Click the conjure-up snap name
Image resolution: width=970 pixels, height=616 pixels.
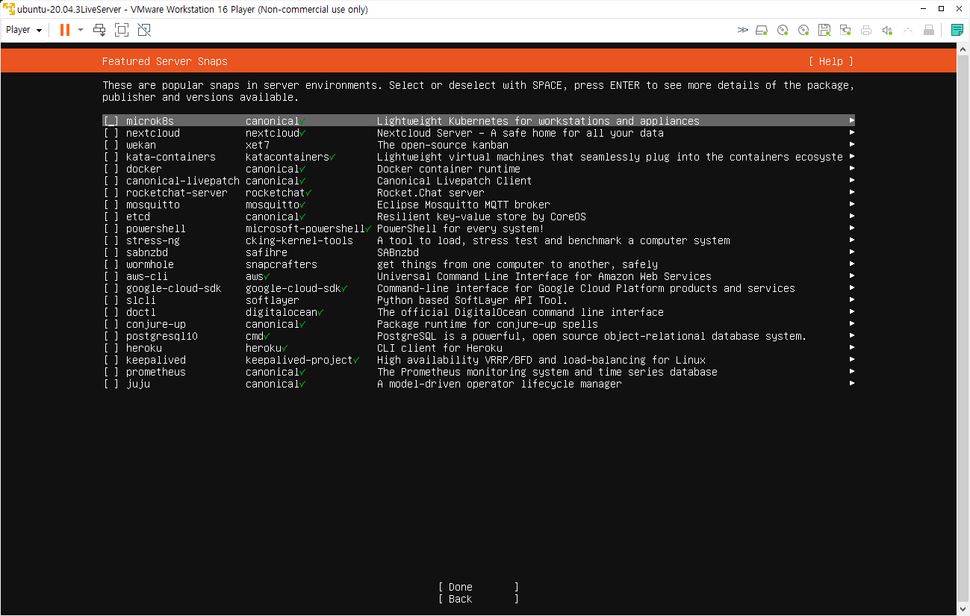[x=156, y=324]
